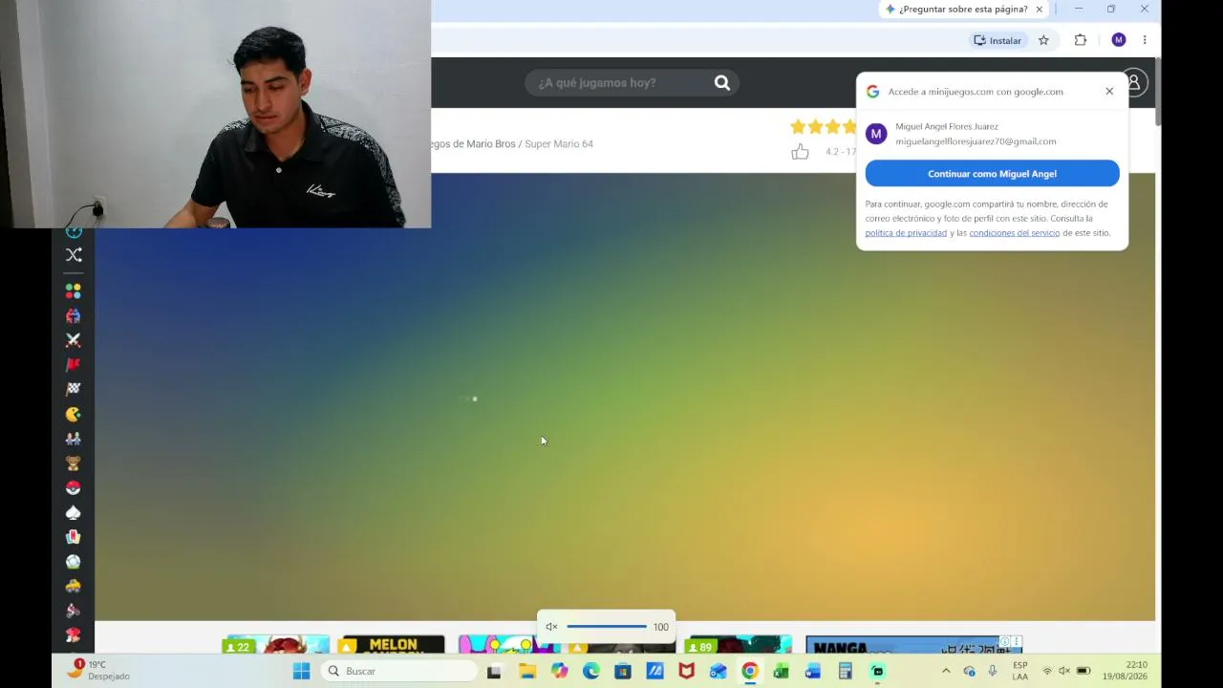Open the Chrome profile avatar M

click(1119, 40)
